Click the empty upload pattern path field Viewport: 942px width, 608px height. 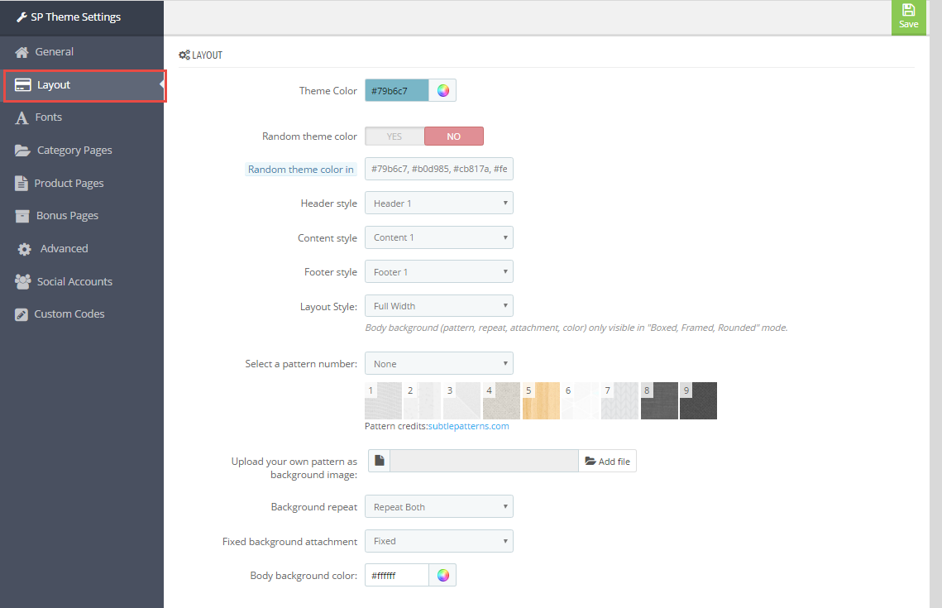click(484, 461)
